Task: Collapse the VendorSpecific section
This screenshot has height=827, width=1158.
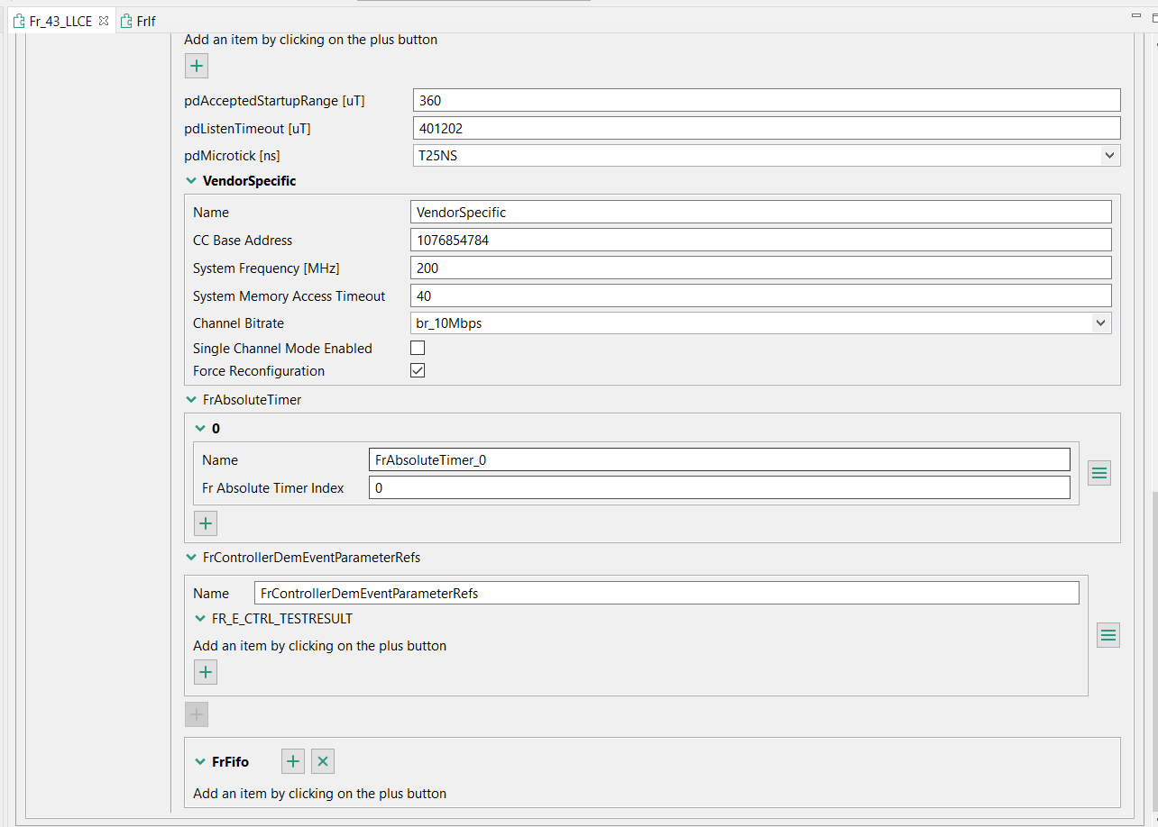Action: (x=190, y=180)
